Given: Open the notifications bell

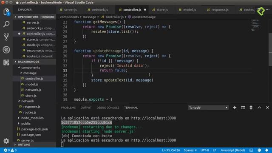Looking at the screenshot, I should 266,150.
